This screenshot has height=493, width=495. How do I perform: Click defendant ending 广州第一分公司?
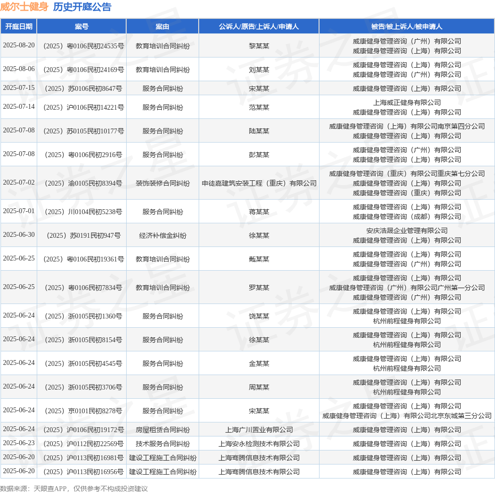407,288
